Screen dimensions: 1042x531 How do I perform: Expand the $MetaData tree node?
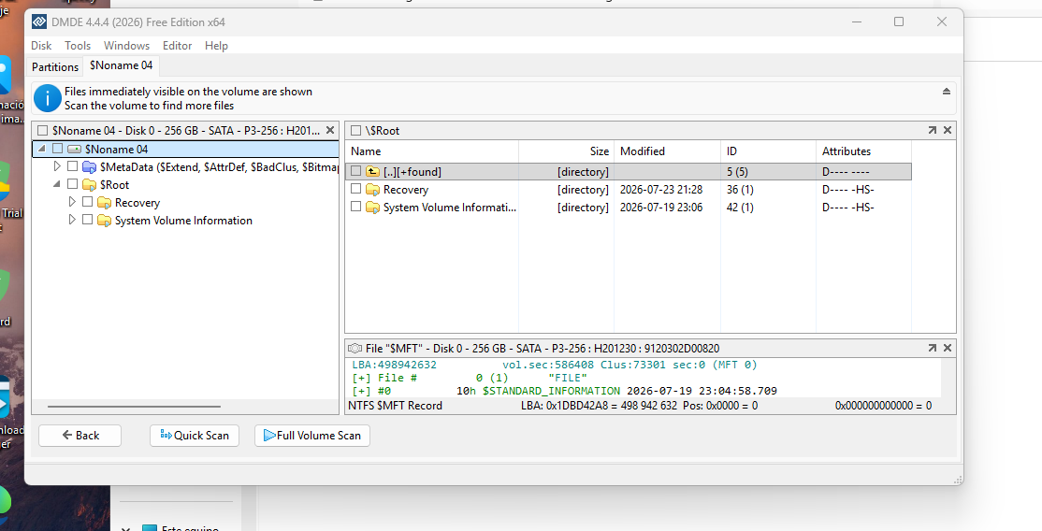[x=57, y=166]
